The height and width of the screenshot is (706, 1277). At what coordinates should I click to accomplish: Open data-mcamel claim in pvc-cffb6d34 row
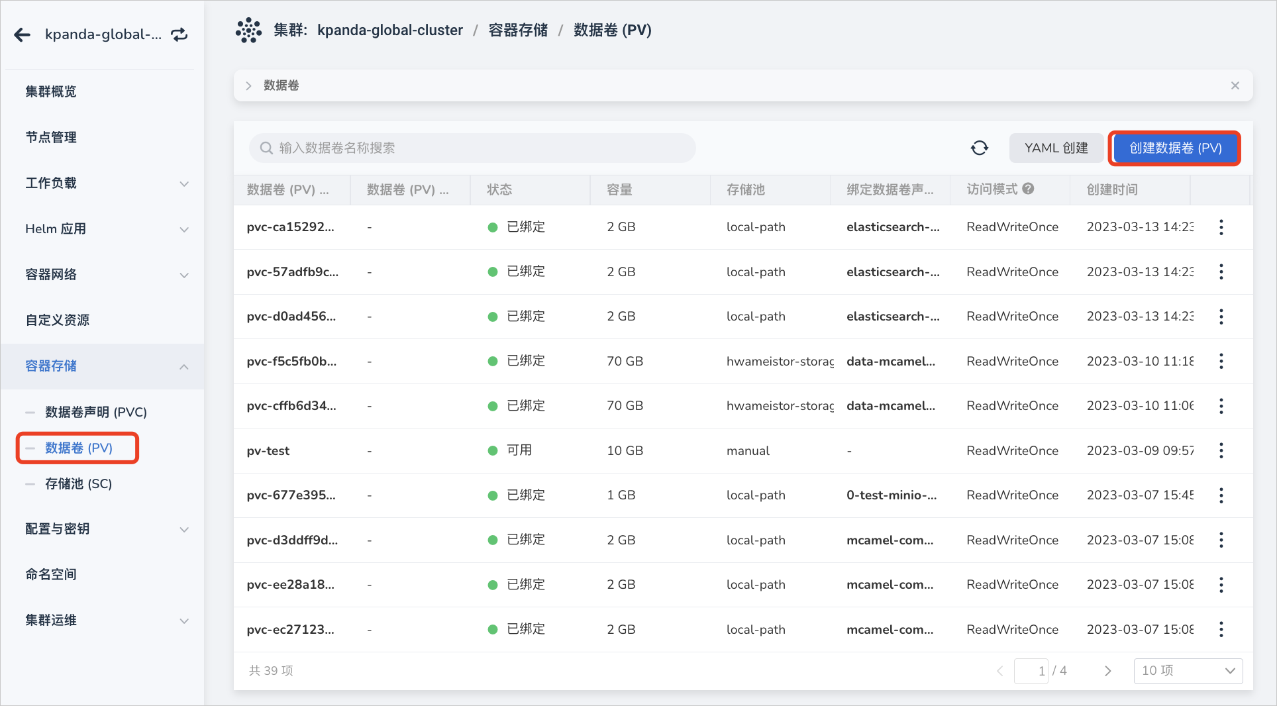click(x=891, y=406)
